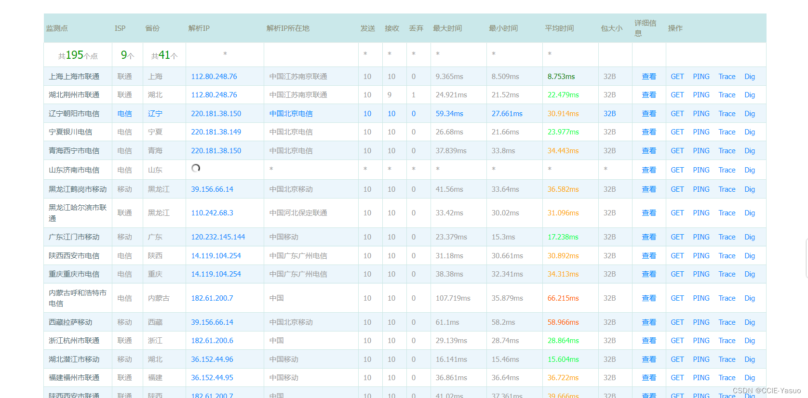
Task: Click the loading spinner in 山东济南市电信 row
Action: click(x=196, y=168)
